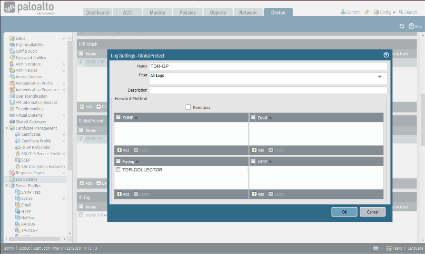Click OK to save log settings
Screen dimensions: 425x254
point(344,212)
